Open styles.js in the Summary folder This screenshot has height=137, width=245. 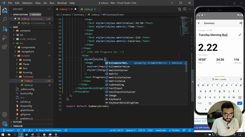(29, 85)
